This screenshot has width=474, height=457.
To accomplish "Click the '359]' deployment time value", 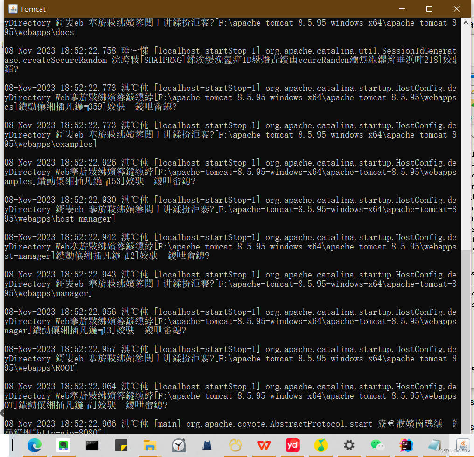I will click(x=98, y=106).
